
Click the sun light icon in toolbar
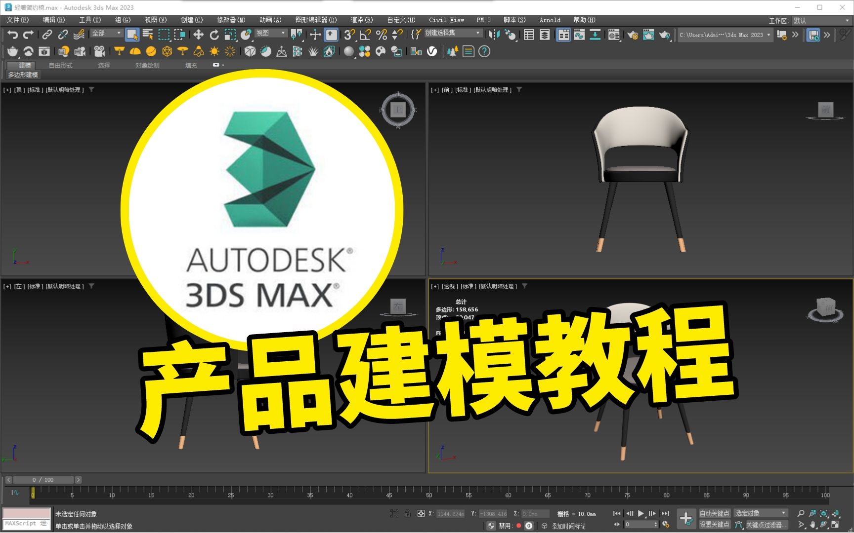tap(214, 51)
